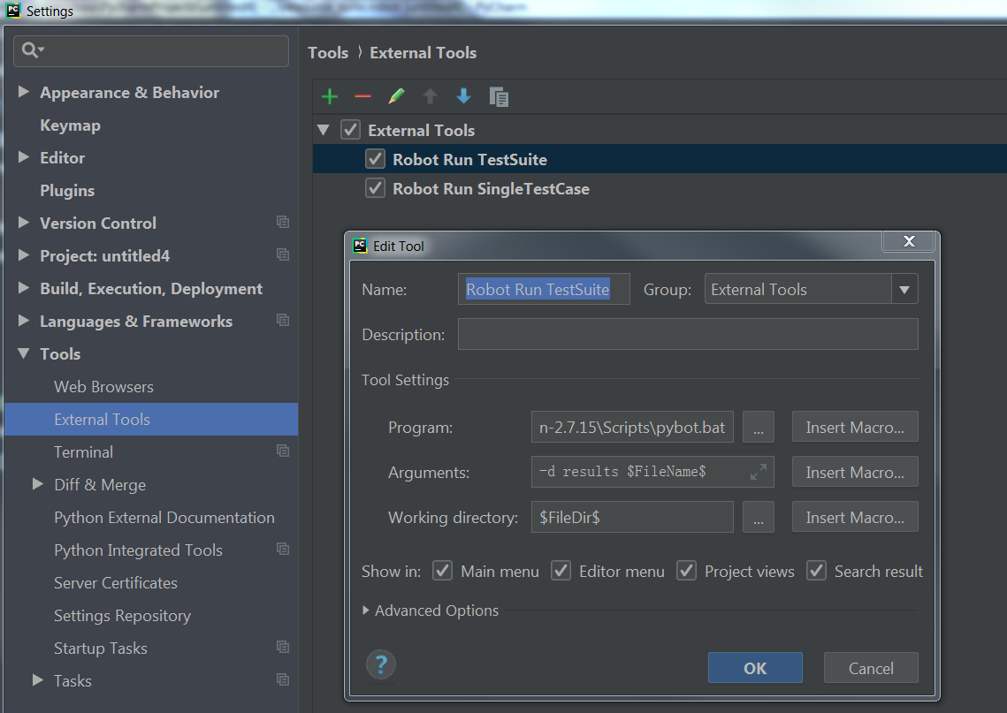The height and width of the screenshot is (713, 1007).
Task: Expand the Appearance & Behavior tree node
Action: tap(24, 92)
